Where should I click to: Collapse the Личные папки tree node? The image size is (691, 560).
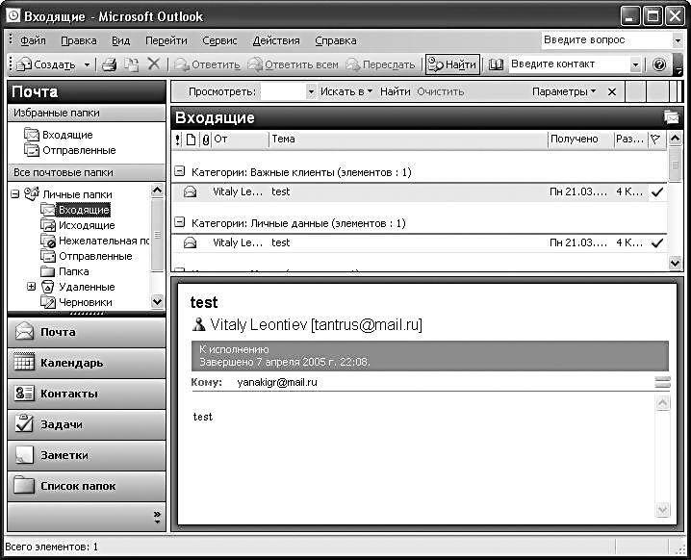(x=15, y=194)
